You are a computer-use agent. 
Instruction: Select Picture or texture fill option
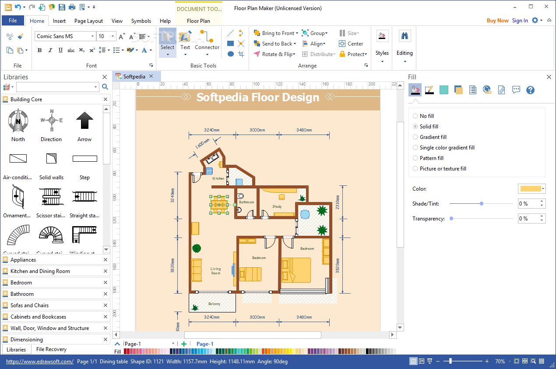pos(440,169)
